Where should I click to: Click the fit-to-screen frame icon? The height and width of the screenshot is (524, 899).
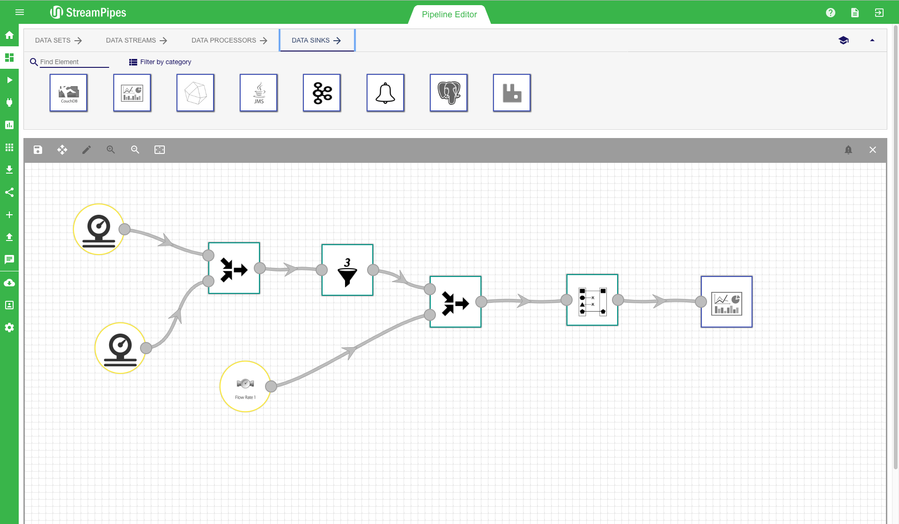160,150
